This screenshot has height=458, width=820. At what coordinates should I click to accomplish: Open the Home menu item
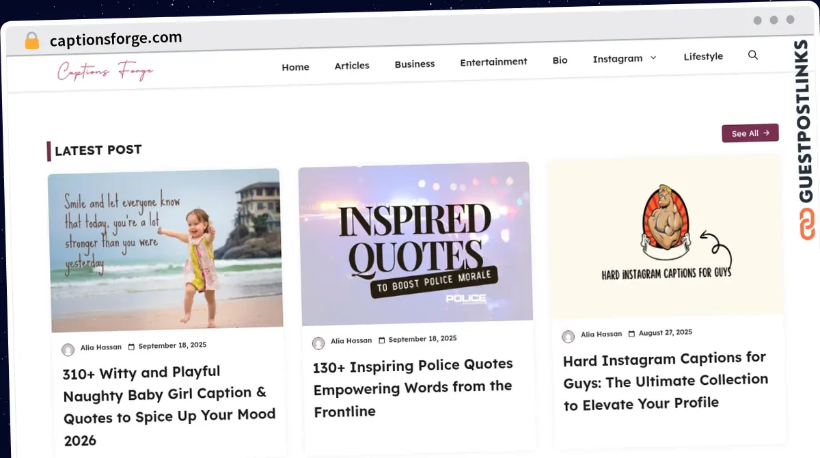(295, 67)
